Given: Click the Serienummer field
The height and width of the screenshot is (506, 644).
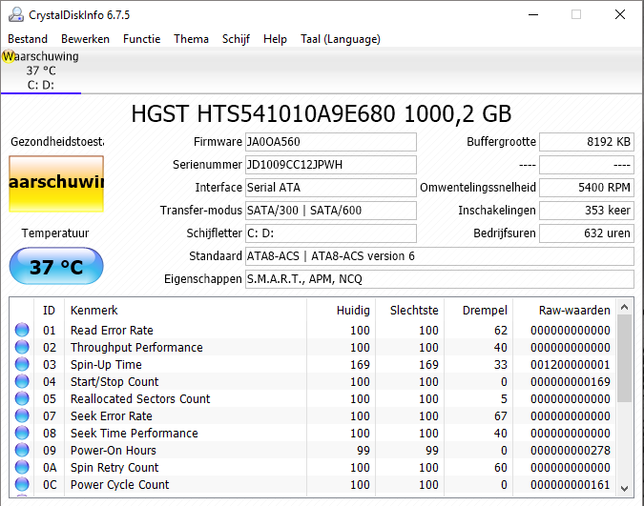Looking at the screenshot, I should pyautogui.click(x=330, y=165).
